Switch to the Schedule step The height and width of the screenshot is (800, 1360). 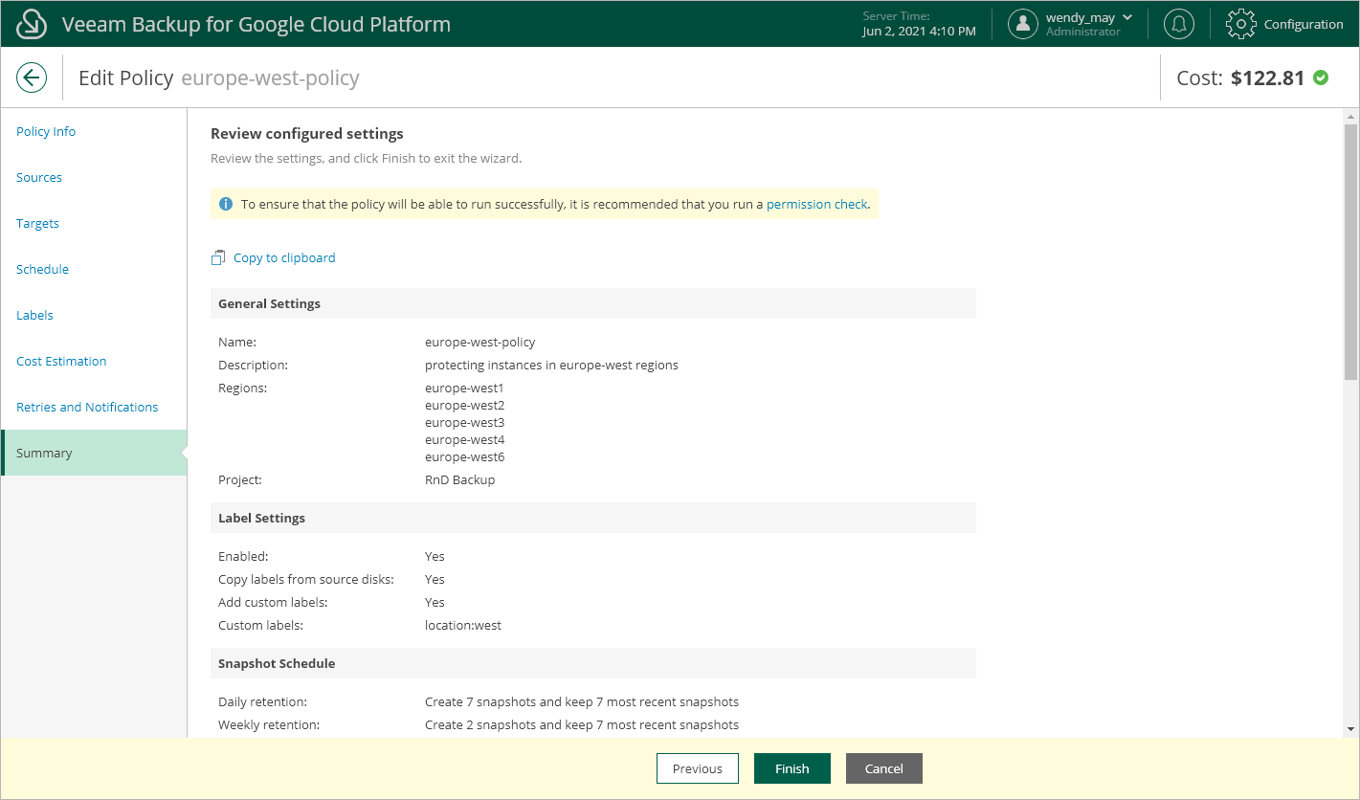pyautogui.click(x=42, y=269)
